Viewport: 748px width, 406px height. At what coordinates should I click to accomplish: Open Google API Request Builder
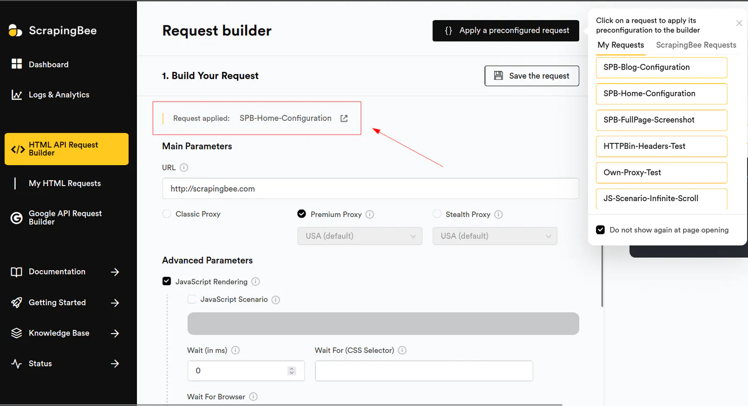[65, 217]
